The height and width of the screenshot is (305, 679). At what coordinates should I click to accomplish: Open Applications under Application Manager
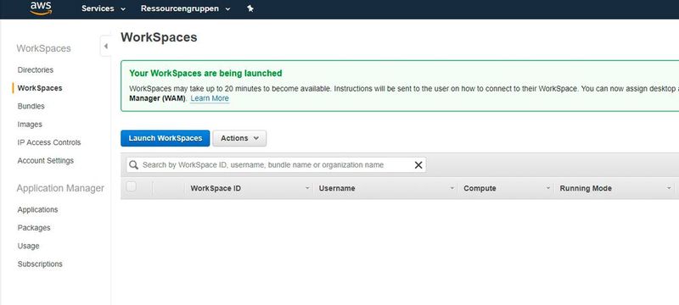[x=37, y=209]
